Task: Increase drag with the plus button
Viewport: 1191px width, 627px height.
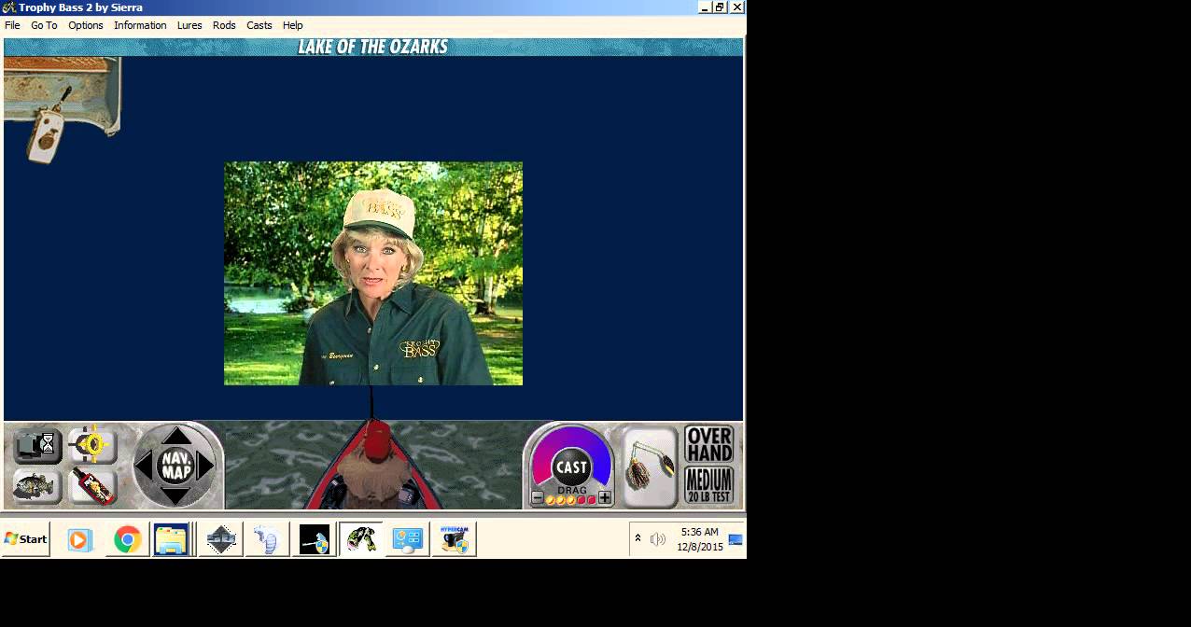Action: pos(605,498)
